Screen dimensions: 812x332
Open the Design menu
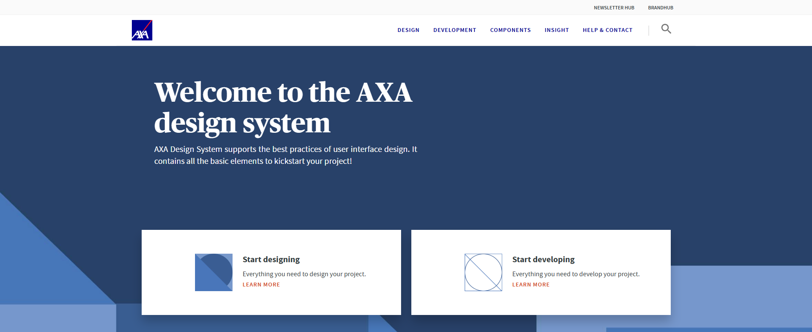(408, 30)
